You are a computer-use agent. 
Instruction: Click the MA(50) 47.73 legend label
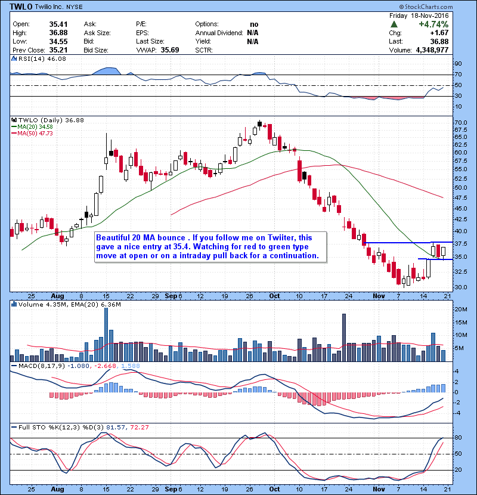point(35,134)
